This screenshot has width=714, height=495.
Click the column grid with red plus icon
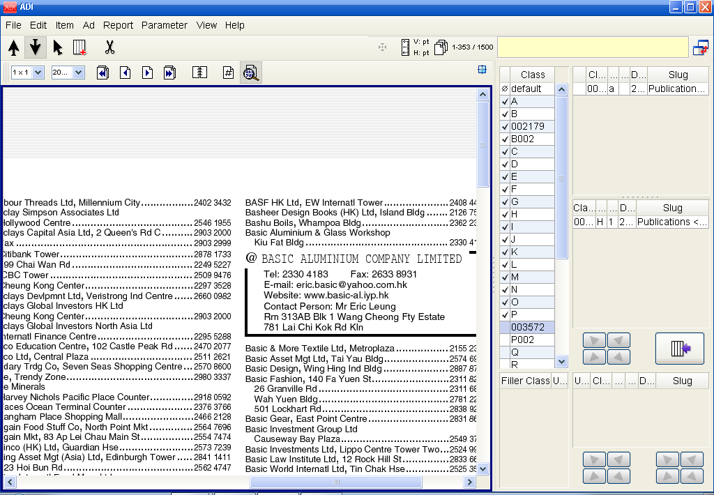(x=79, y=47)
